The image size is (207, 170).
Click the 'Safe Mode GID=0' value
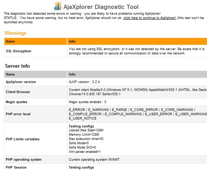tap(82, 147)
